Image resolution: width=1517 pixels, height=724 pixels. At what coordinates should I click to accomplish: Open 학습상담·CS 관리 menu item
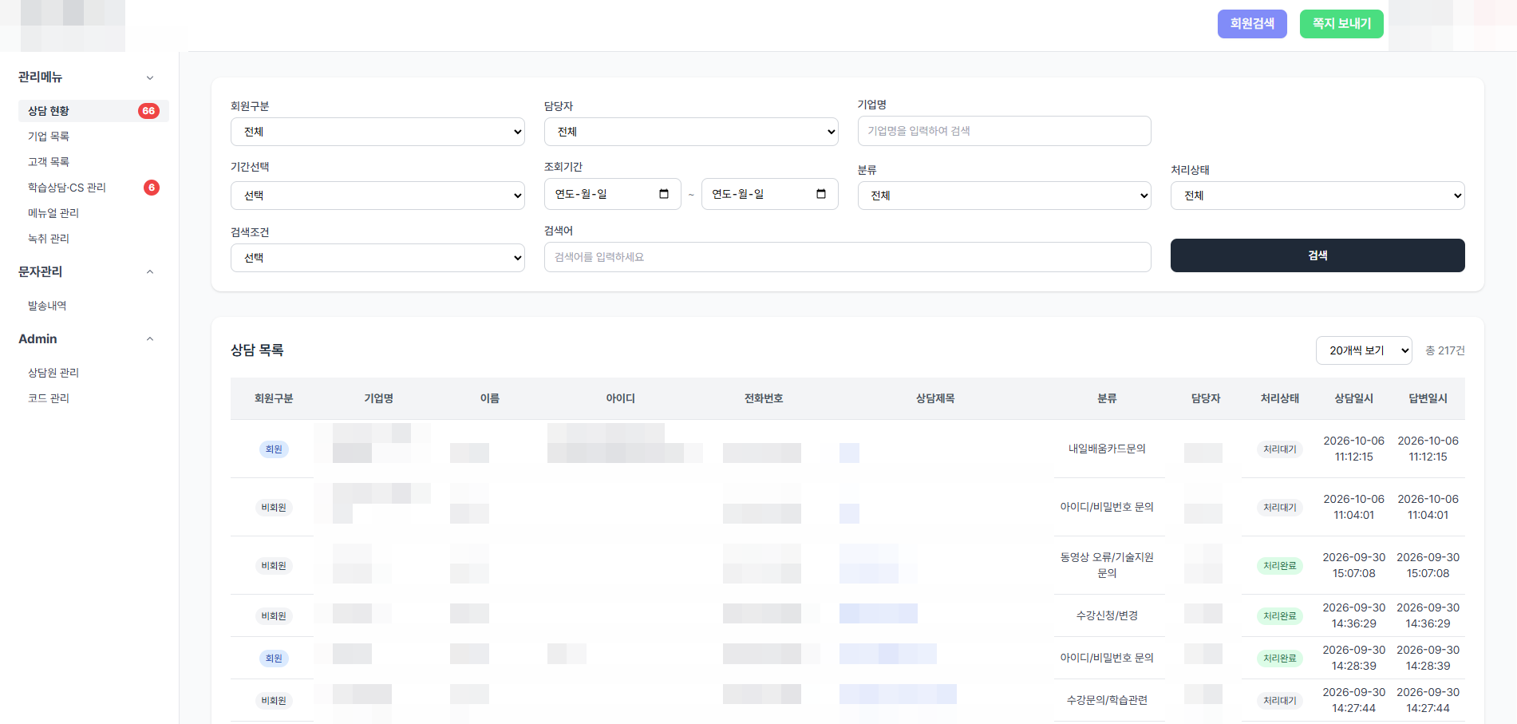click(67, 188)
